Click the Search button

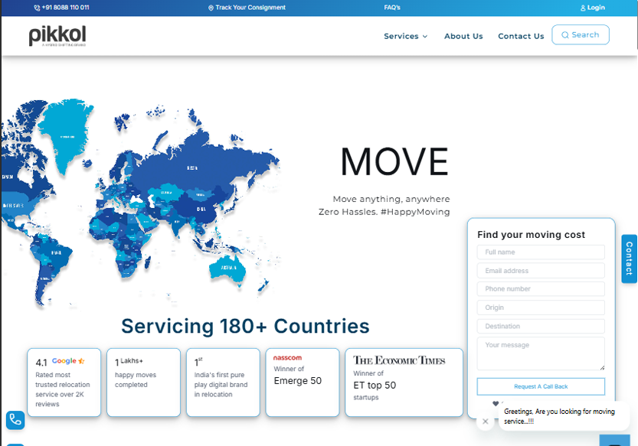pyautogui.click(x=581, y=34)
